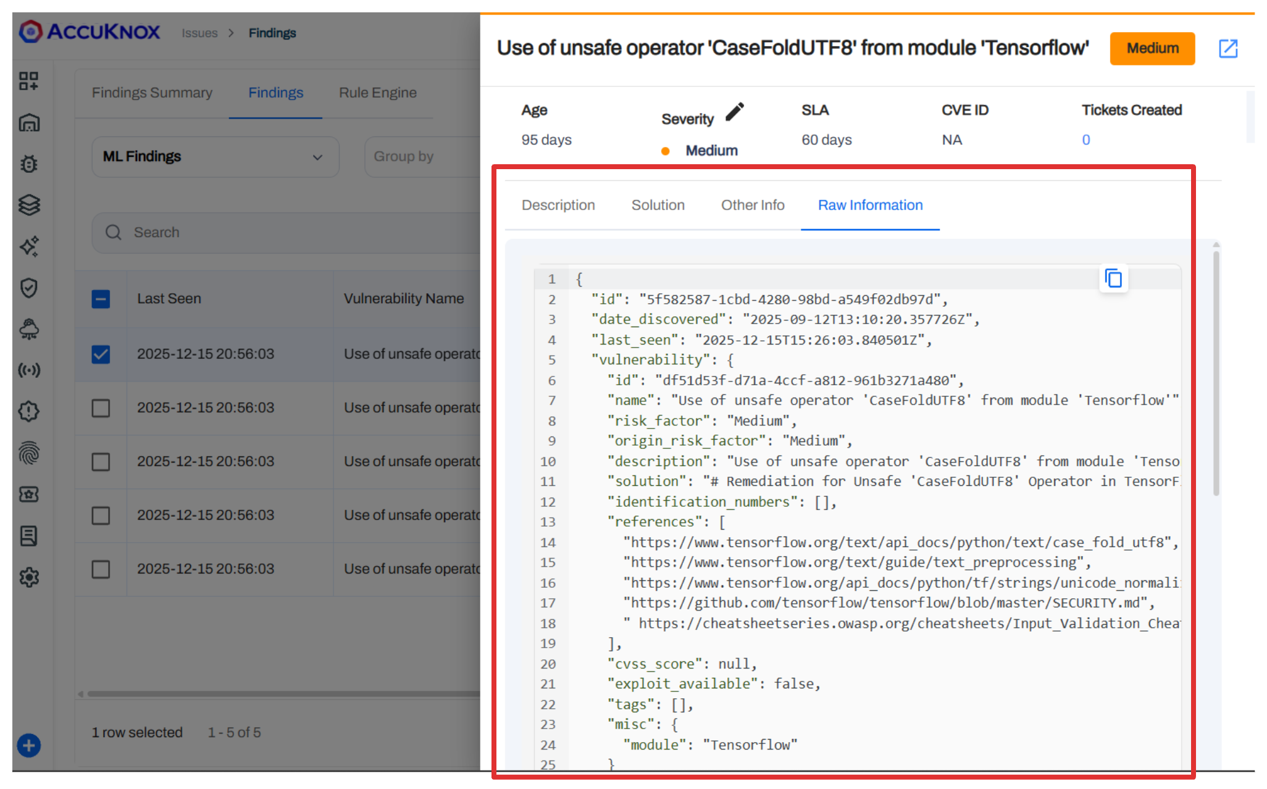Viewport: 1267px width, 789px height.
Task: Click the Issues breadcrumb link
Action: click(x=199, y=33)
